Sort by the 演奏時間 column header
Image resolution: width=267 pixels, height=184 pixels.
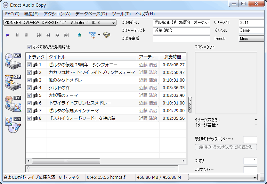point(173,57)
